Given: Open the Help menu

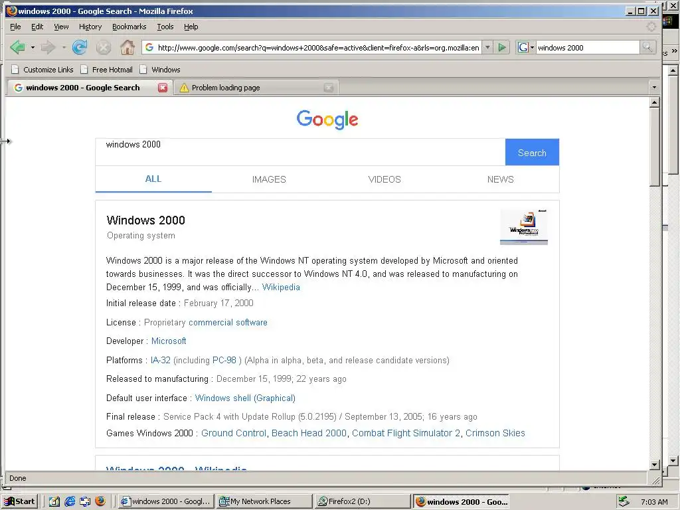Looking at the screenshot, I should click(191, 27).
